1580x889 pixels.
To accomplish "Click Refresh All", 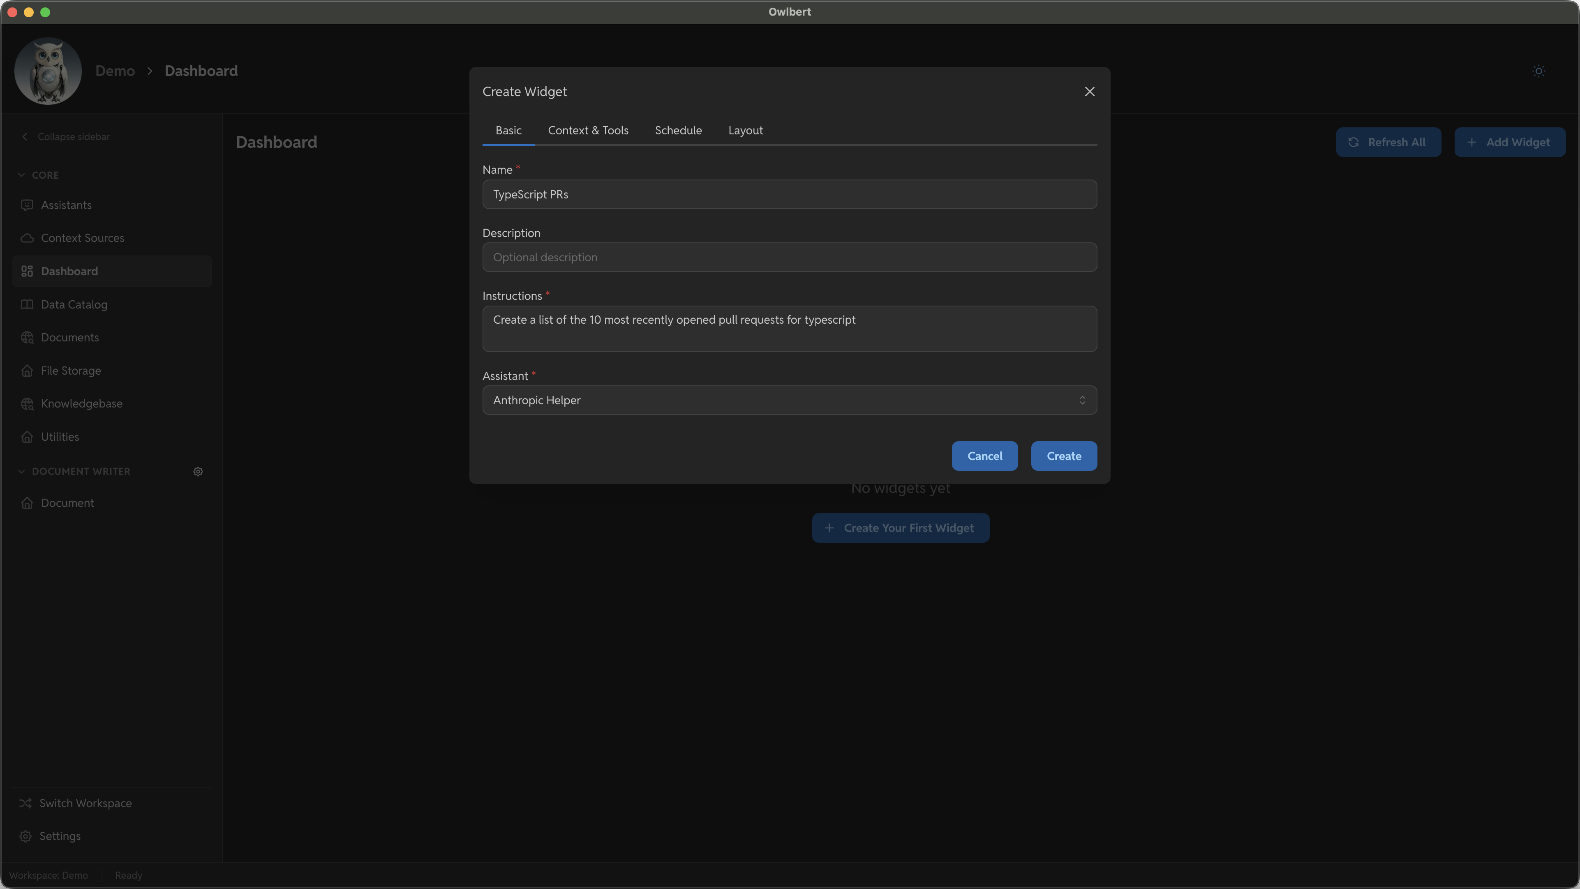I will click(1388, 142).
